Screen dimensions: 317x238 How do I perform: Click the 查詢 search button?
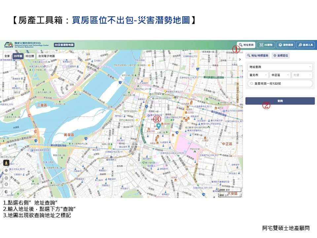coord(280,101)
